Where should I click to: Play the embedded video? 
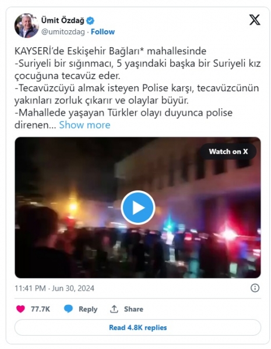[138, 208]
